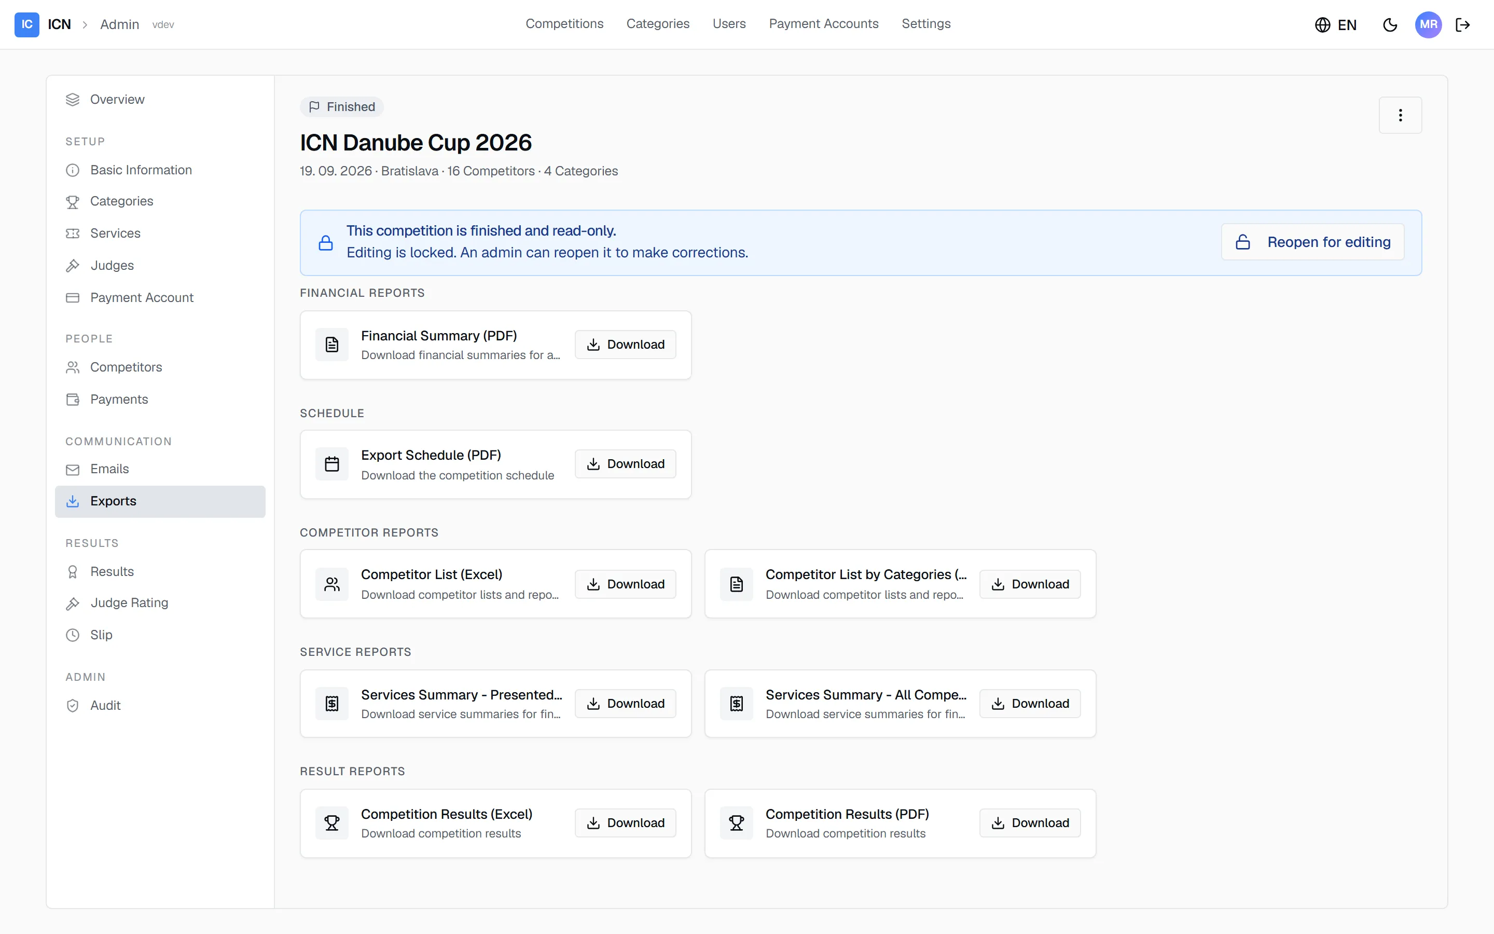This screenshot has width=1494, height=934.
Task: Open Settings in top navigation
Action: (926, 23)
